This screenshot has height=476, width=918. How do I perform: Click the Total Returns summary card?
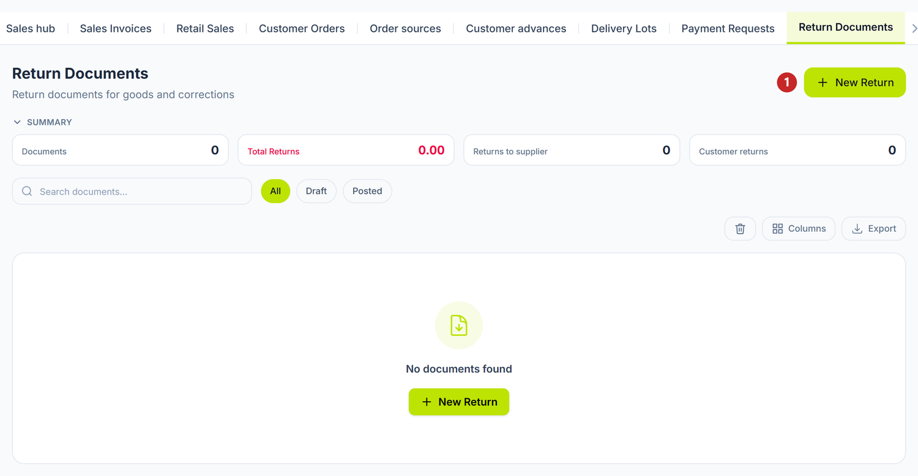tap(346, 151)
